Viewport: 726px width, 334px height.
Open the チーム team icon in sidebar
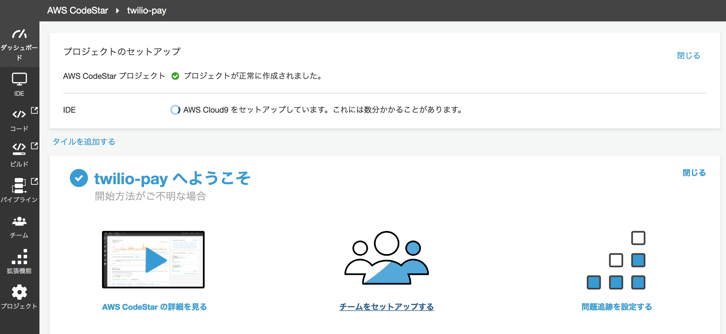(19, 221)
